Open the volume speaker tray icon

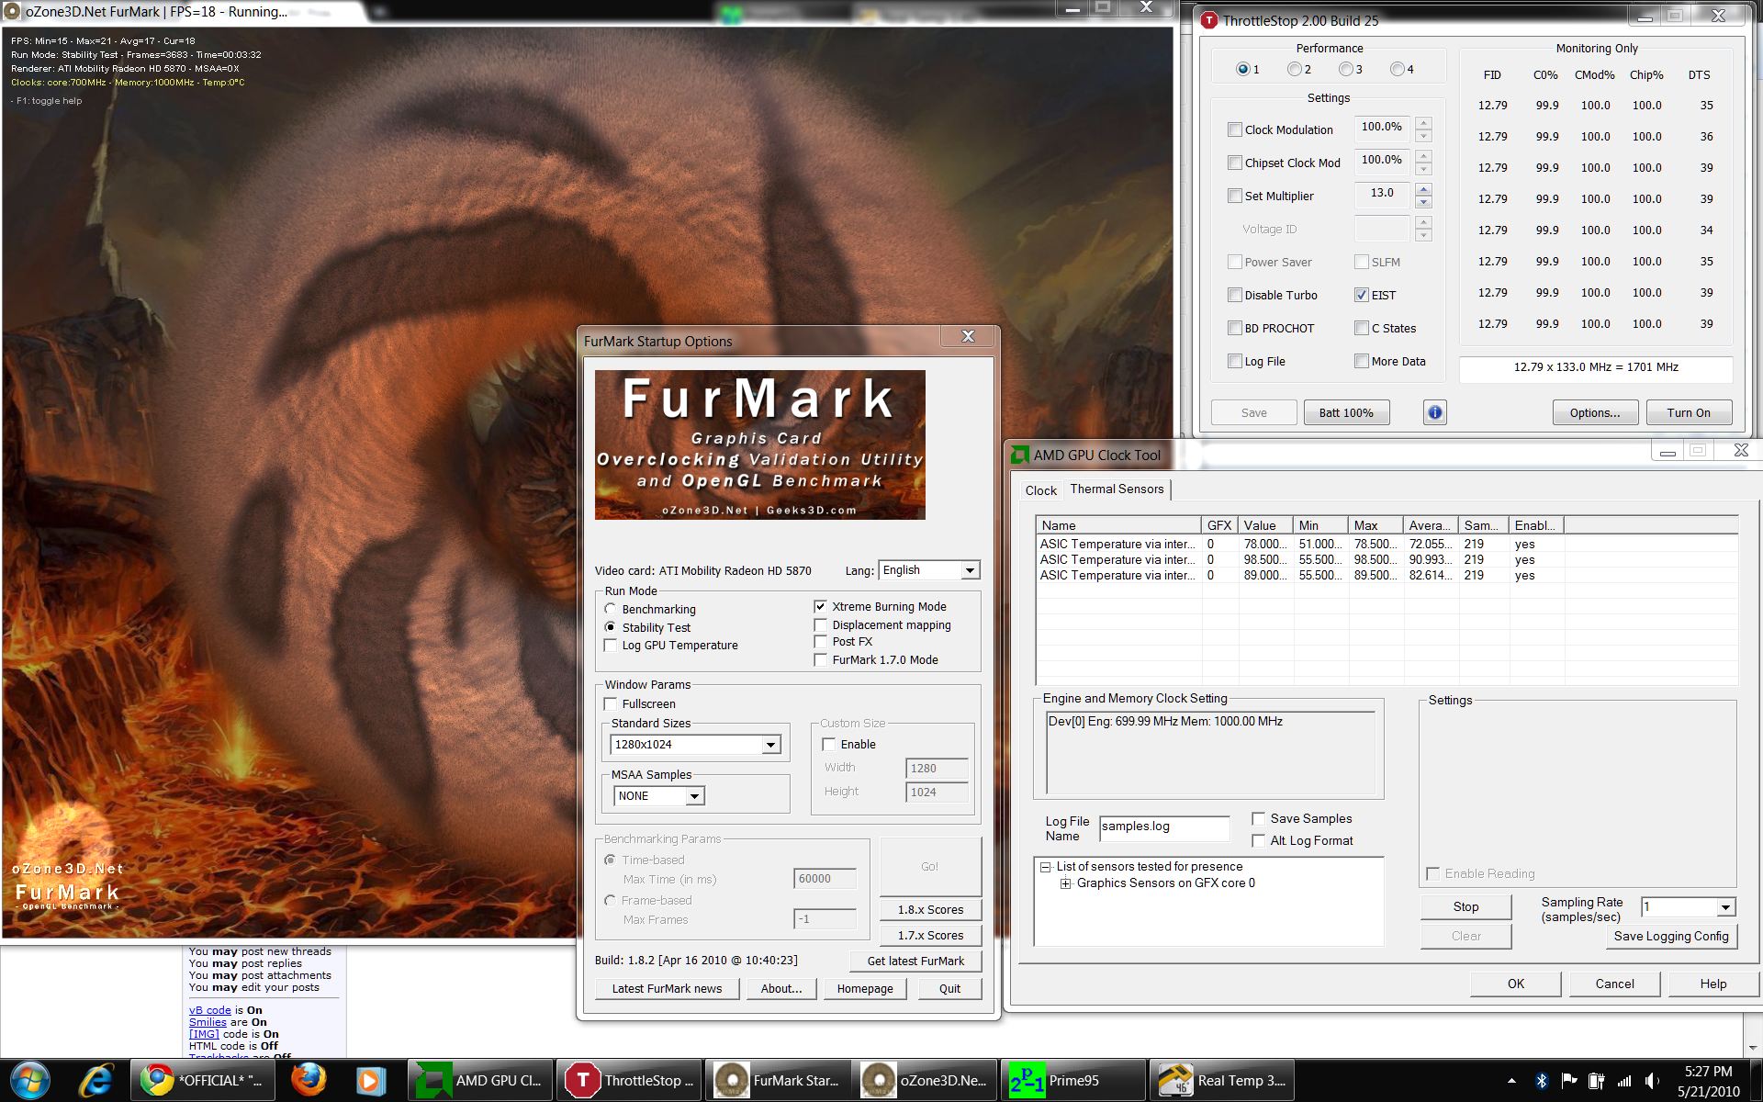[1652, 1081]
